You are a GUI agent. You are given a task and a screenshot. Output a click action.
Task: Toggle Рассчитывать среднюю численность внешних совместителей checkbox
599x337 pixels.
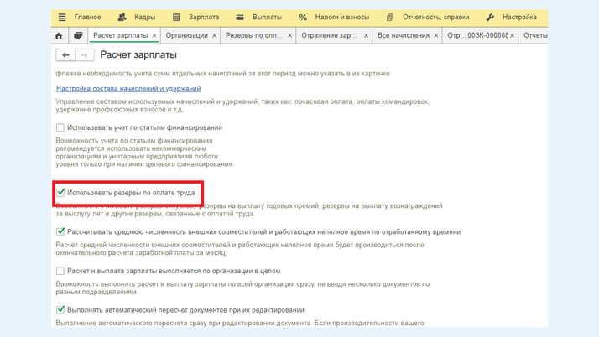point(60,231)
